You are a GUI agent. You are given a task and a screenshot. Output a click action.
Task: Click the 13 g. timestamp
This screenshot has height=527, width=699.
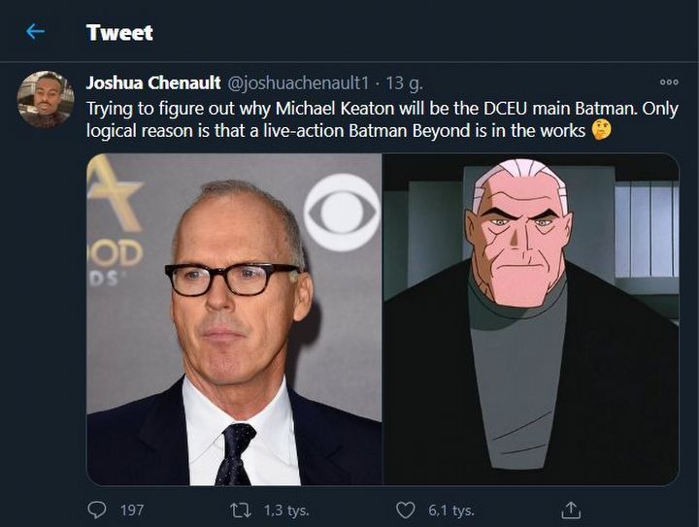point(404,83)
